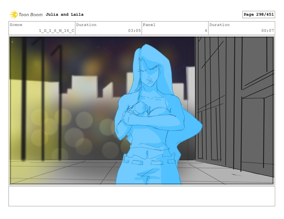
Task: Click the storyboard panel image thumbnail
Action: click(x=142, y=110)
